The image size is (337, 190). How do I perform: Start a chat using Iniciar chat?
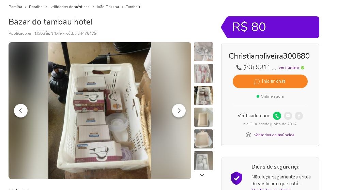click(x=270, y=81)
